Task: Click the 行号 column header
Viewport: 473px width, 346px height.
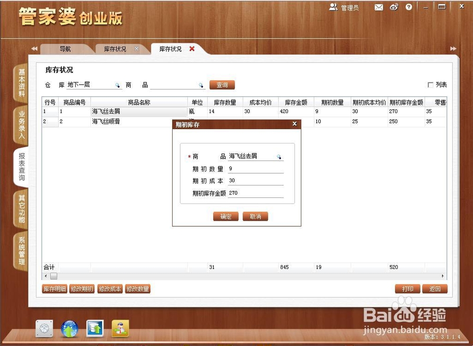Action: click(x=50, y=102)
